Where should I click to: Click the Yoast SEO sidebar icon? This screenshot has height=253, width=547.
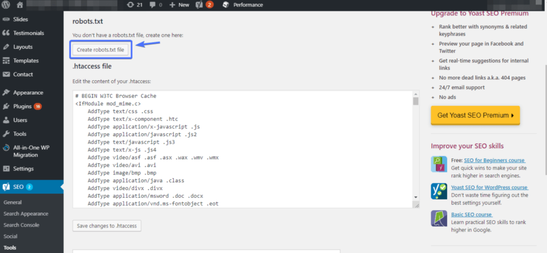6,187
